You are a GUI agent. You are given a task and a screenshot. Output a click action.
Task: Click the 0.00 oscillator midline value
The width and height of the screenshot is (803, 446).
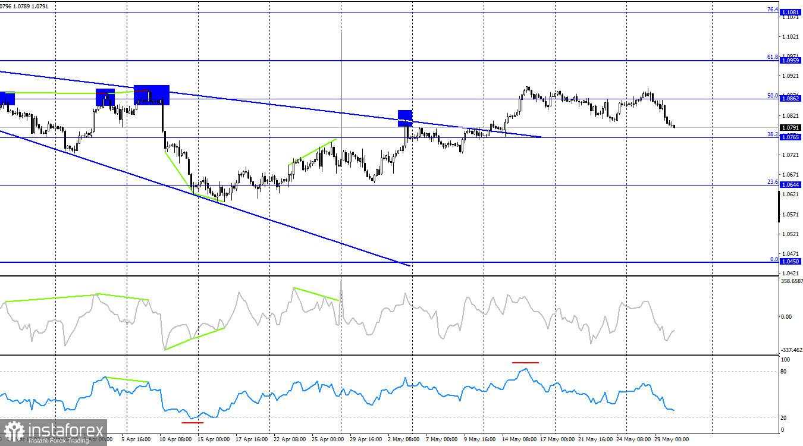tap(786, 317)
